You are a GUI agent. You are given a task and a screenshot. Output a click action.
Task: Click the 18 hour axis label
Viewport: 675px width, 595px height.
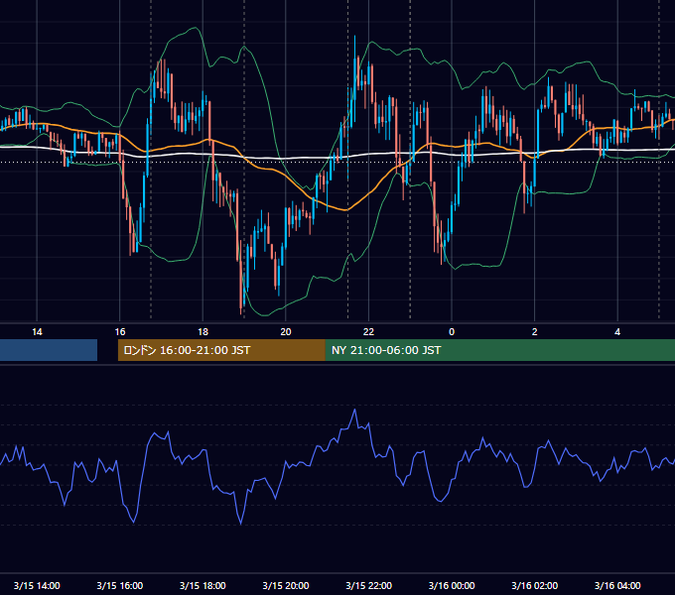[x=202, y=332]
